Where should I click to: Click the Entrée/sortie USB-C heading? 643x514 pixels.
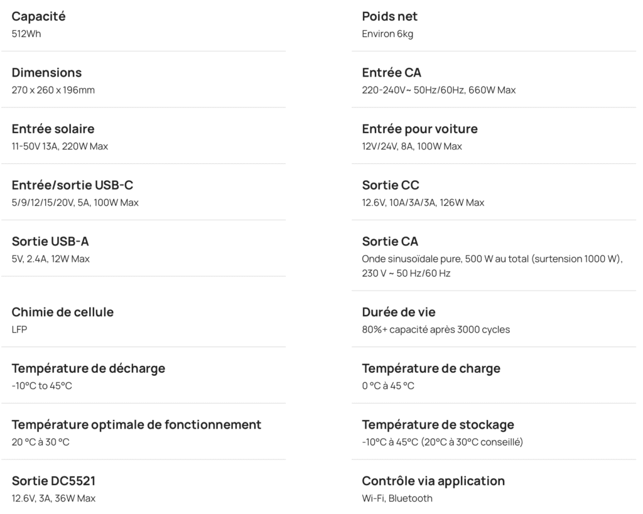(73, 185)
